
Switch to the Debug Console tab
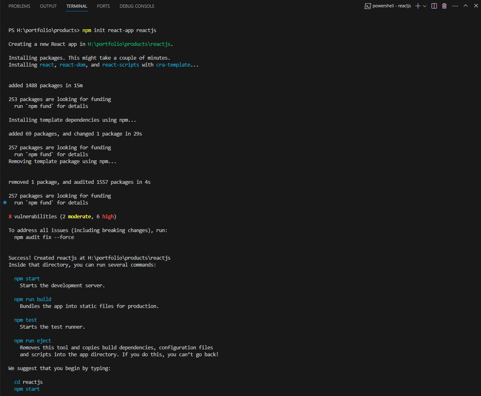tap(137, 6)
